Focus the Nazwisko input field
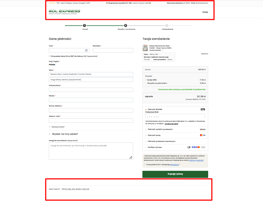 tap(113, 50)
